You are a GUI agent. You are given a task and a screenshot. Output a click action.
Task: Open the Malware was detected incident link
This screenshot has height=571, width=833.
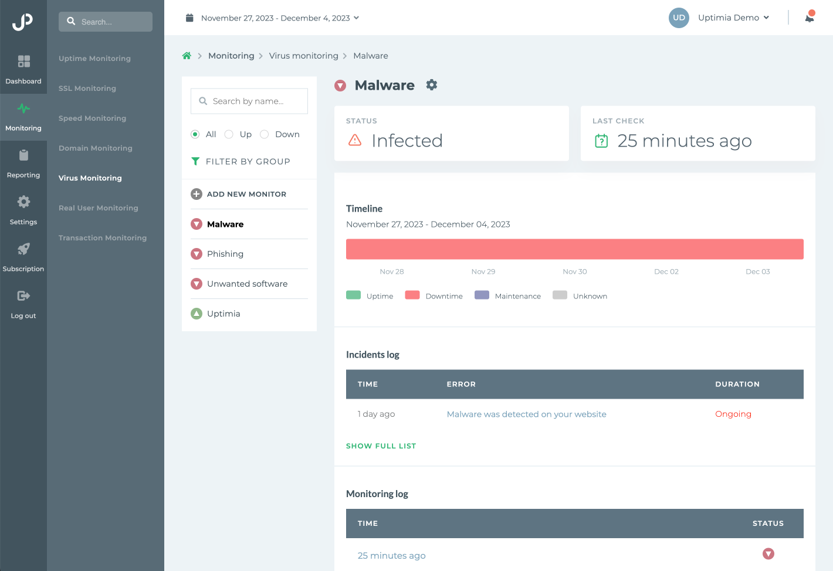(526, 414)
